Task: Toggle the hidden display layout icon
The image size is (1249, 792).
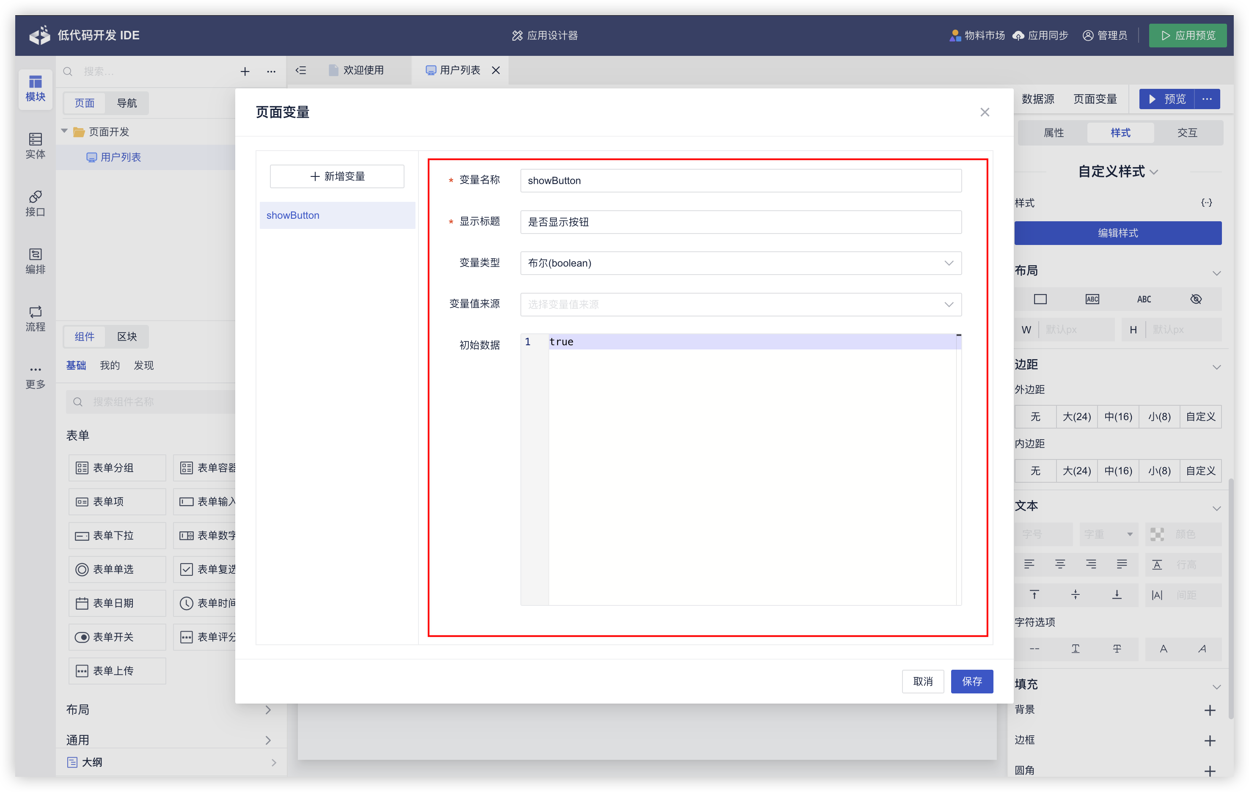Action: click(1196, 299)
